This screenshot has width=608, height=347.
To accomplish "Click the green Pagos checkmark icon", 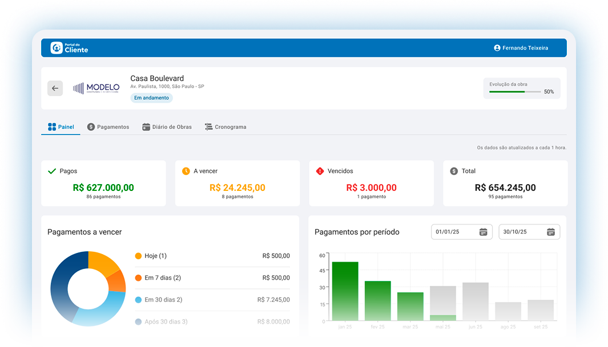I will coord(52,171).
